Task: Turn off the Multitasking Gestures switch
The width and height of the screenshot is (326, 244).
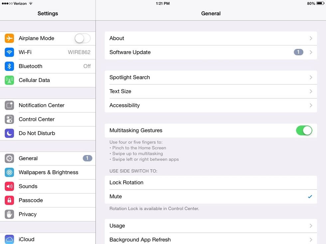Action: click(x=304, y=130)
